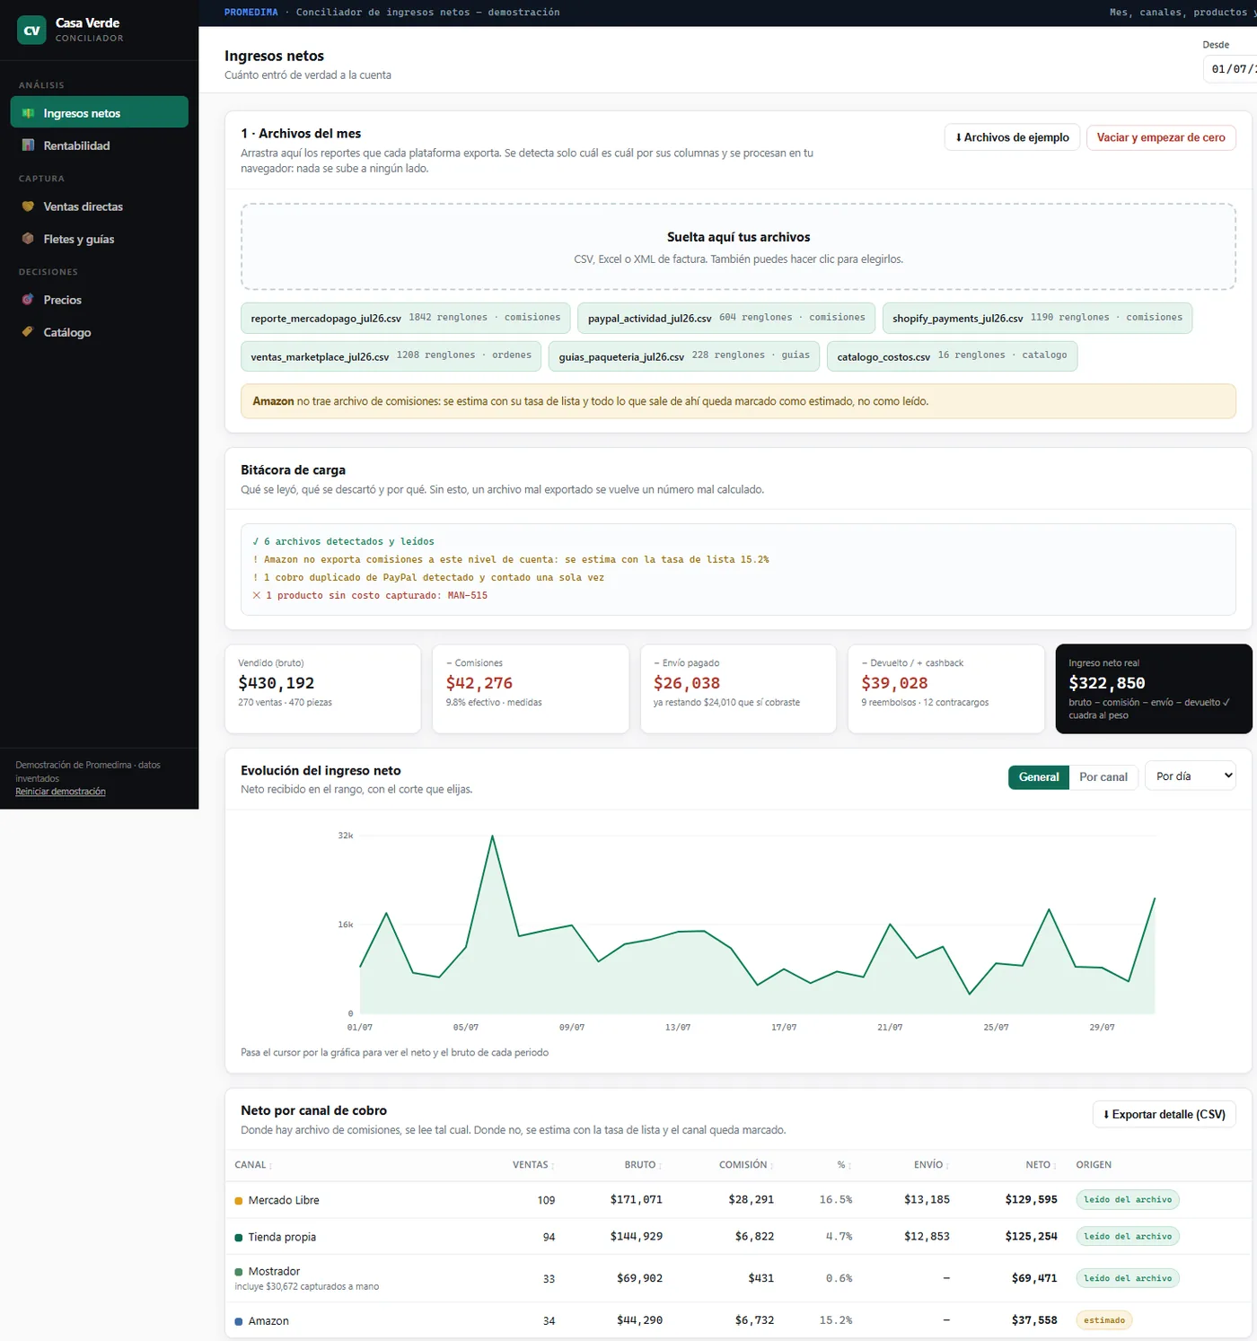Image resolution: width=1257 pixels, height=1341 pixels.
Task: Switch chart to Por canal view
Action: [1103, 776]
